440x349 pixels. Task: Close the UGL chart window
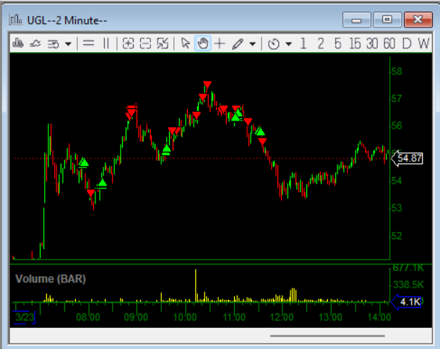[418, 20]
